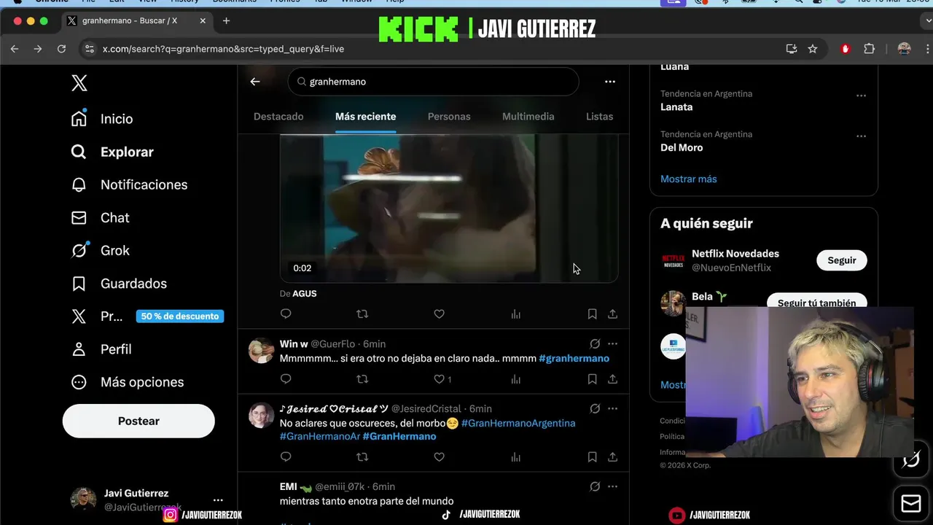
Task: Bookmark page with Chrome star icon
Action: tap(812, 49)
